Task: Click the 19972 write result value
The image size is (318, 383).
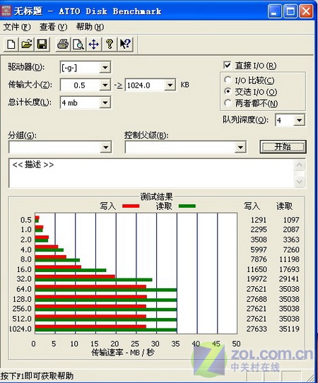Action: [257, 279]
